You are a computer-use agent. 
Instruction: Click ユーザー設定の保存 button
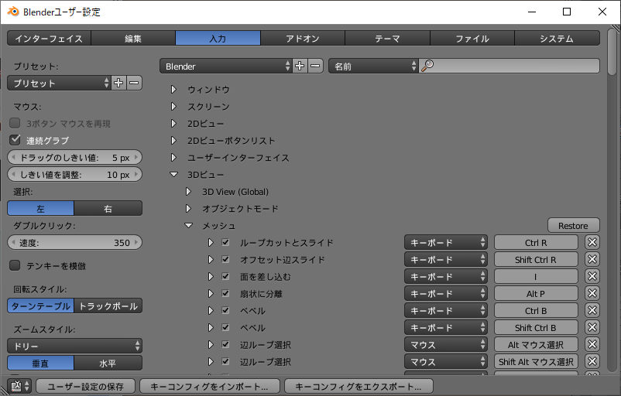tap(85, 386)
